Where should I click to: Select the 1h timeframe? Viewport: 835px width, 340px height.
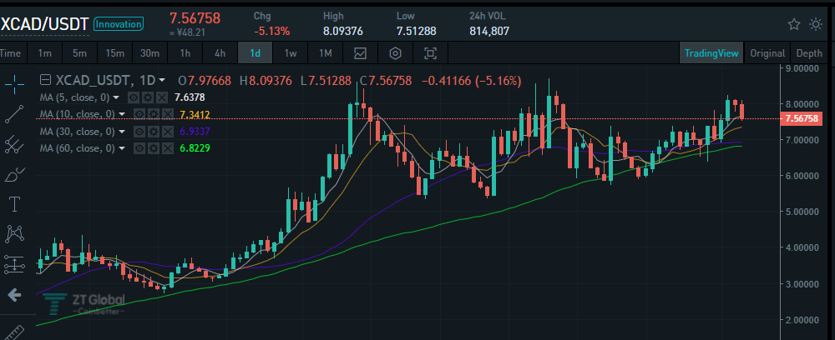point(185,53)
